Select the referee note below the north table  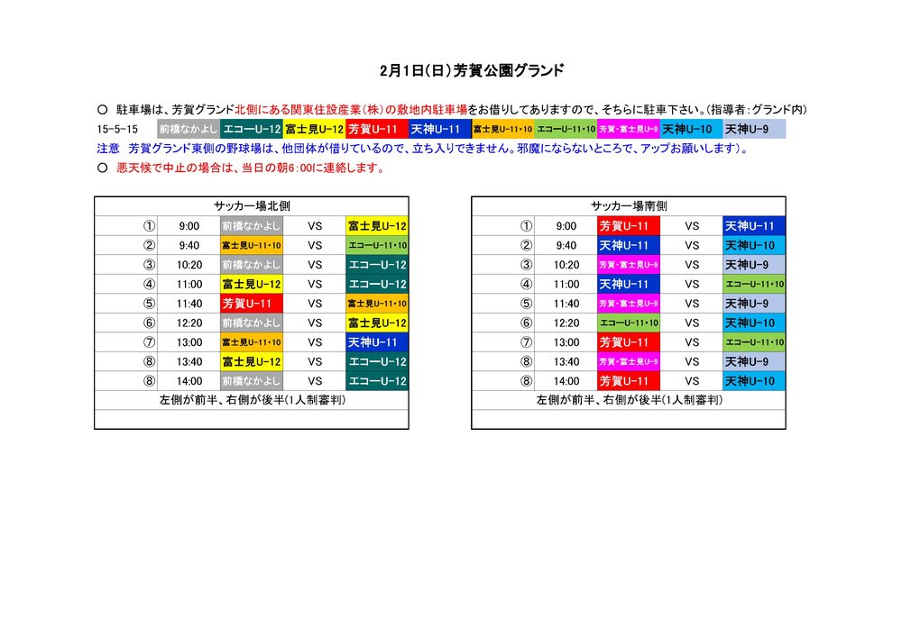tap(253, 400)
